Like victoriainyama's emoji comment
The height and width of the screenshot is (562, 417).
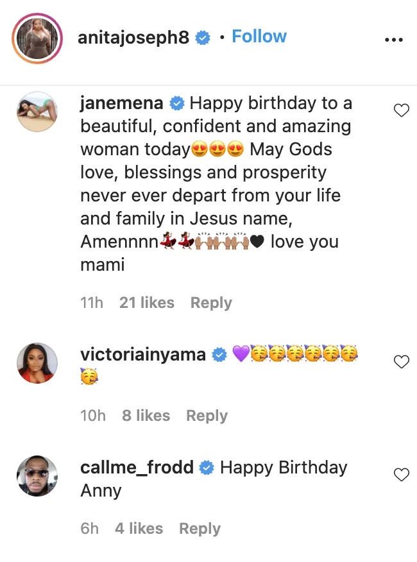tap(401, 362)
